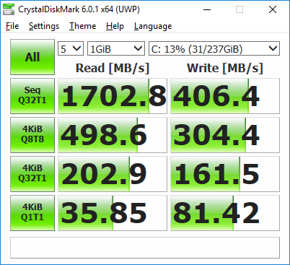The width and height of the screenshot is (290, 265).
Task: Click the CrystalDiskMark app icon in title bar
Action: pos(8,9)
